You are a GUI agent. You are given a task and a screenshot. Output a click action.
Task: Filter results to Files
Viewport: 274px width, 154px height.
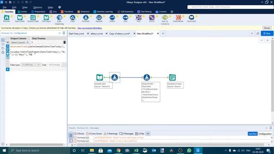(140, 133)
